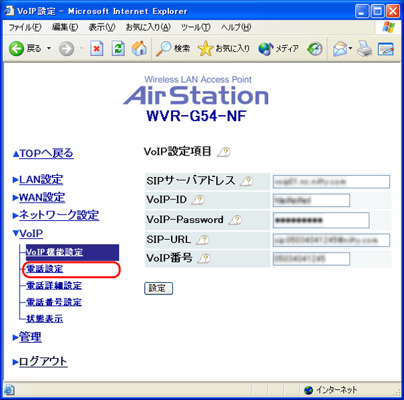Click the Mail envelope icon

(x=340, y=48)
